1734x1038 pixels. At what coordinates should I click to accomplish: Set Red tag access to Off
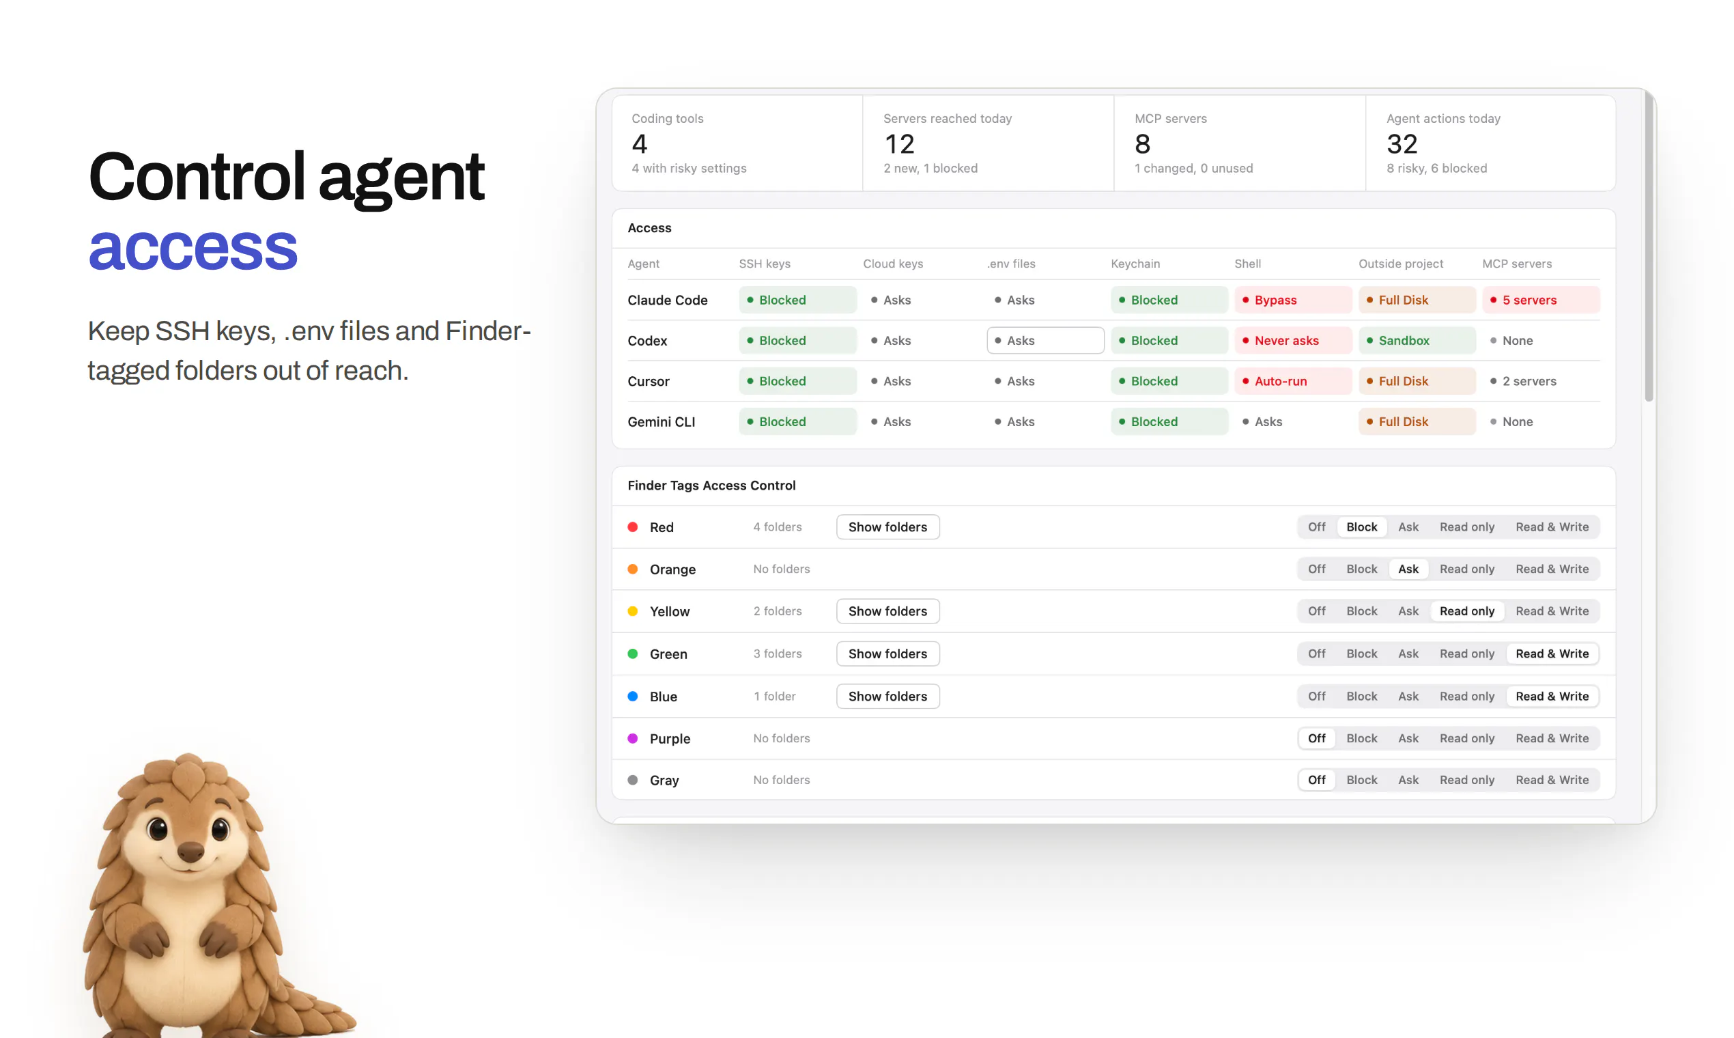click(1316, 527)
